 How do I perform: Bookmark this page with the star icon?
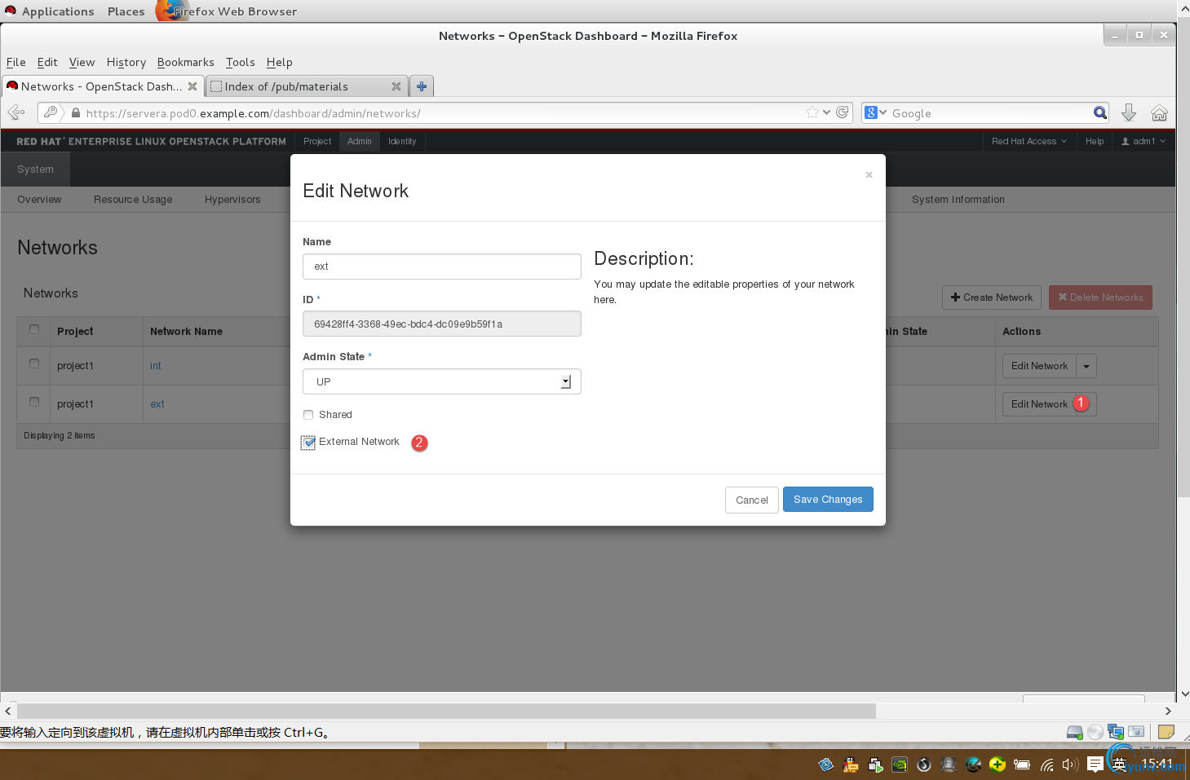tap(812, 112)
